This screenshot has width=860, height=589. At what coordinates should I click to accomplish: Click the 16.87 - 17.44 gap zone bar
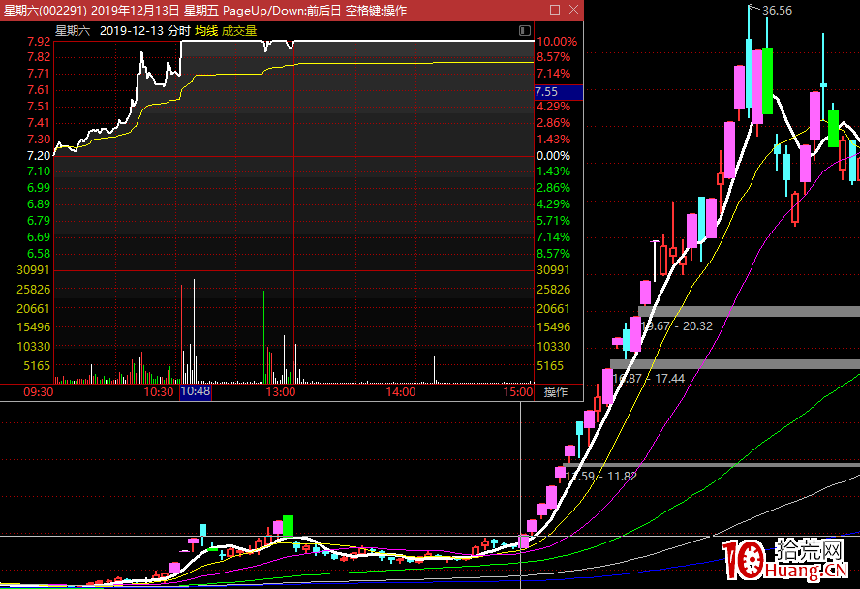tap(734, 364)
